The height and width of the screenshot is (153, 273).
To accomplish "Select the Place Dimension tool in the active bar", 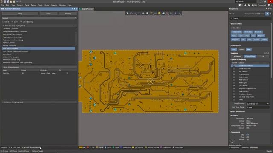I will [x=171, y=13].
